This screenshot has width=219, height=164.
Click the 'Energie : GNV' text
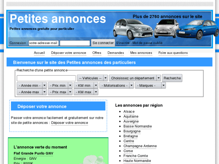click(25, 159)
